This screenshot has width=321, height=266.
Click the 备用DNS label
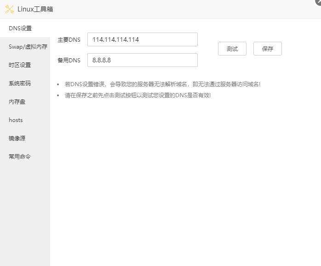pyautogui.click(x=69, y=60)
